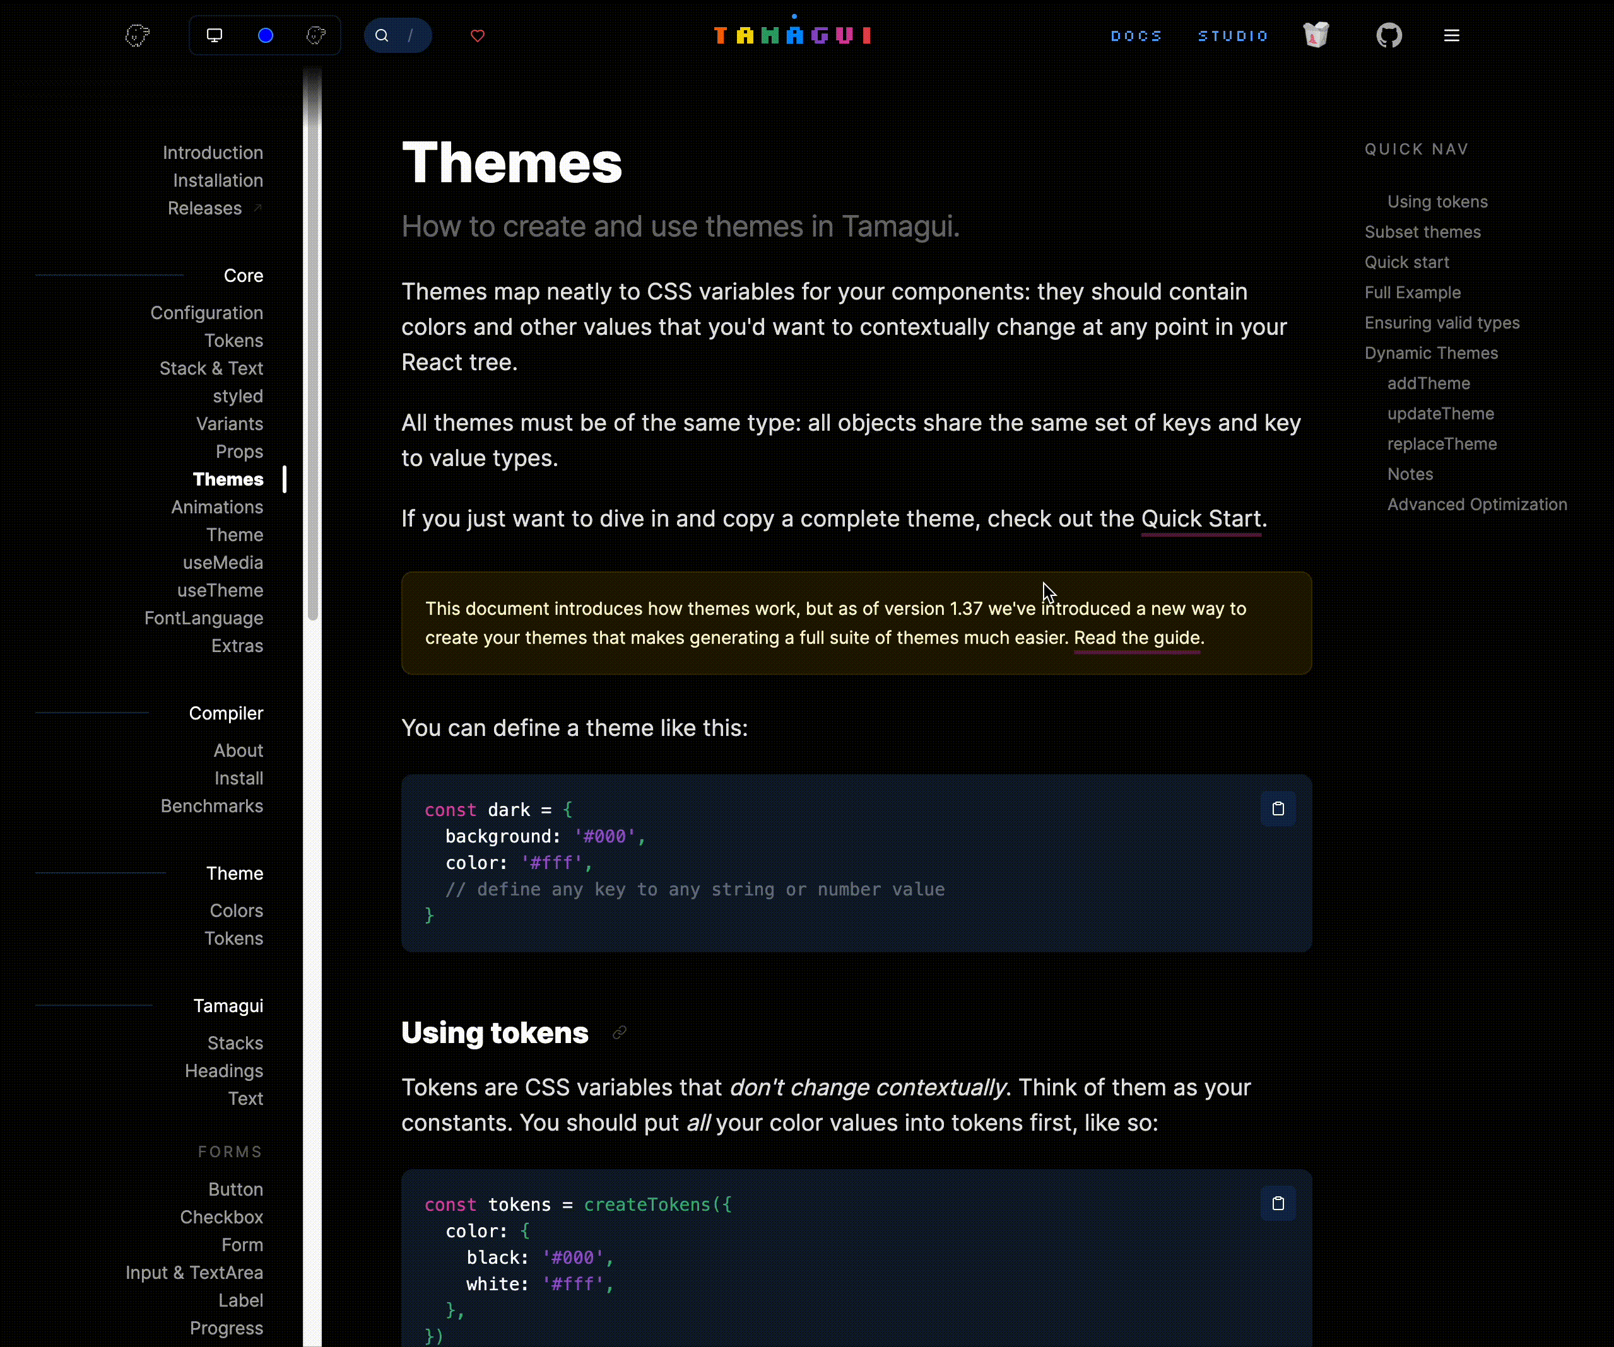Open the Animations docs page
The width and height of the screenshot is (1614, 1347).
point(217,507)
